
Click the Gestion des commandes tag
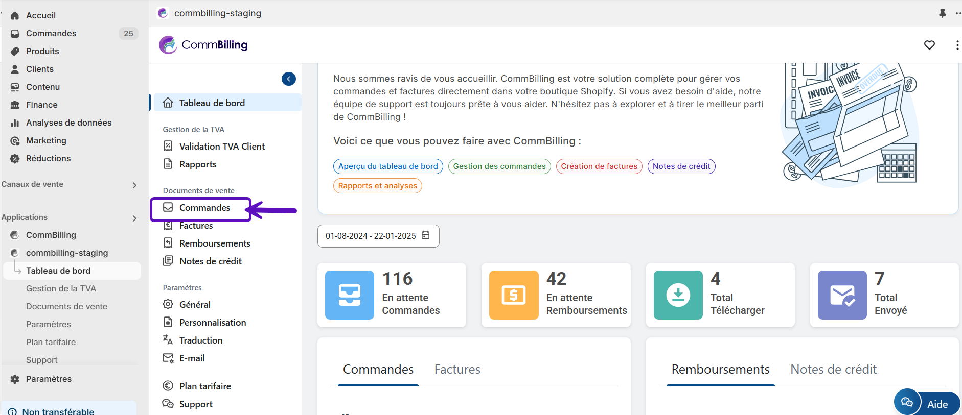click(499, 166)
